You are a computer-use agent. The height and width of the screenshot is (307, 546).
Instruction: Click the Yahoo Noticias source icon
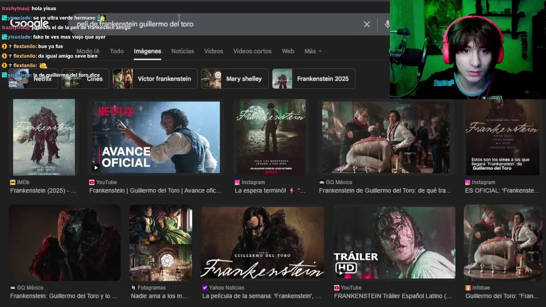point(205,288)
